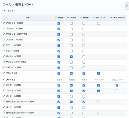
Task: Expand the フィルタ section
Action: pyautogui.click(x=9, y=11)
